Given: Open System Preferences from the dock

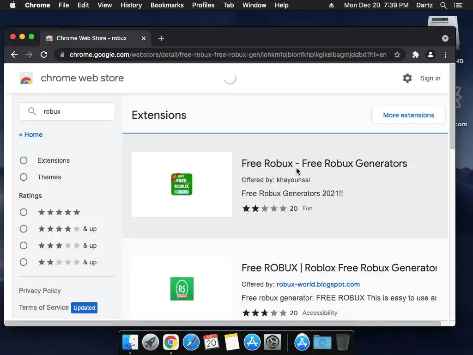Looking at the screenshot, I should click(x=273, y=343).
